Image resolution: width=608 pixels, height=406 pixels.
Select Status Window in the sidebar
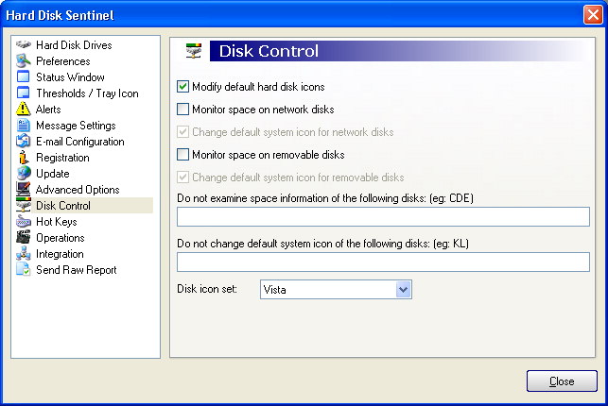pyautogui.click(x=70, y=77)
